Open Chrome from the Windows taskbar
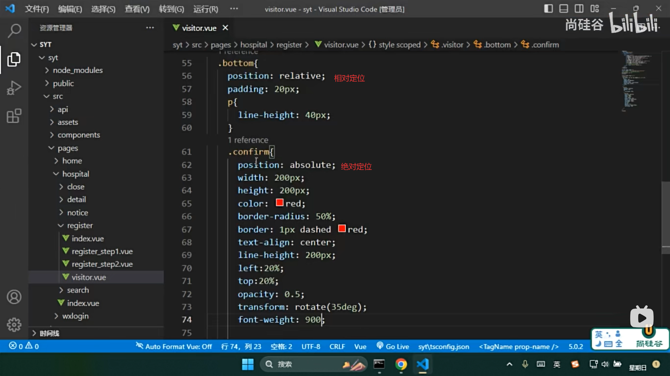The width and height of the screenshot is (670, 376). [401, 364]
